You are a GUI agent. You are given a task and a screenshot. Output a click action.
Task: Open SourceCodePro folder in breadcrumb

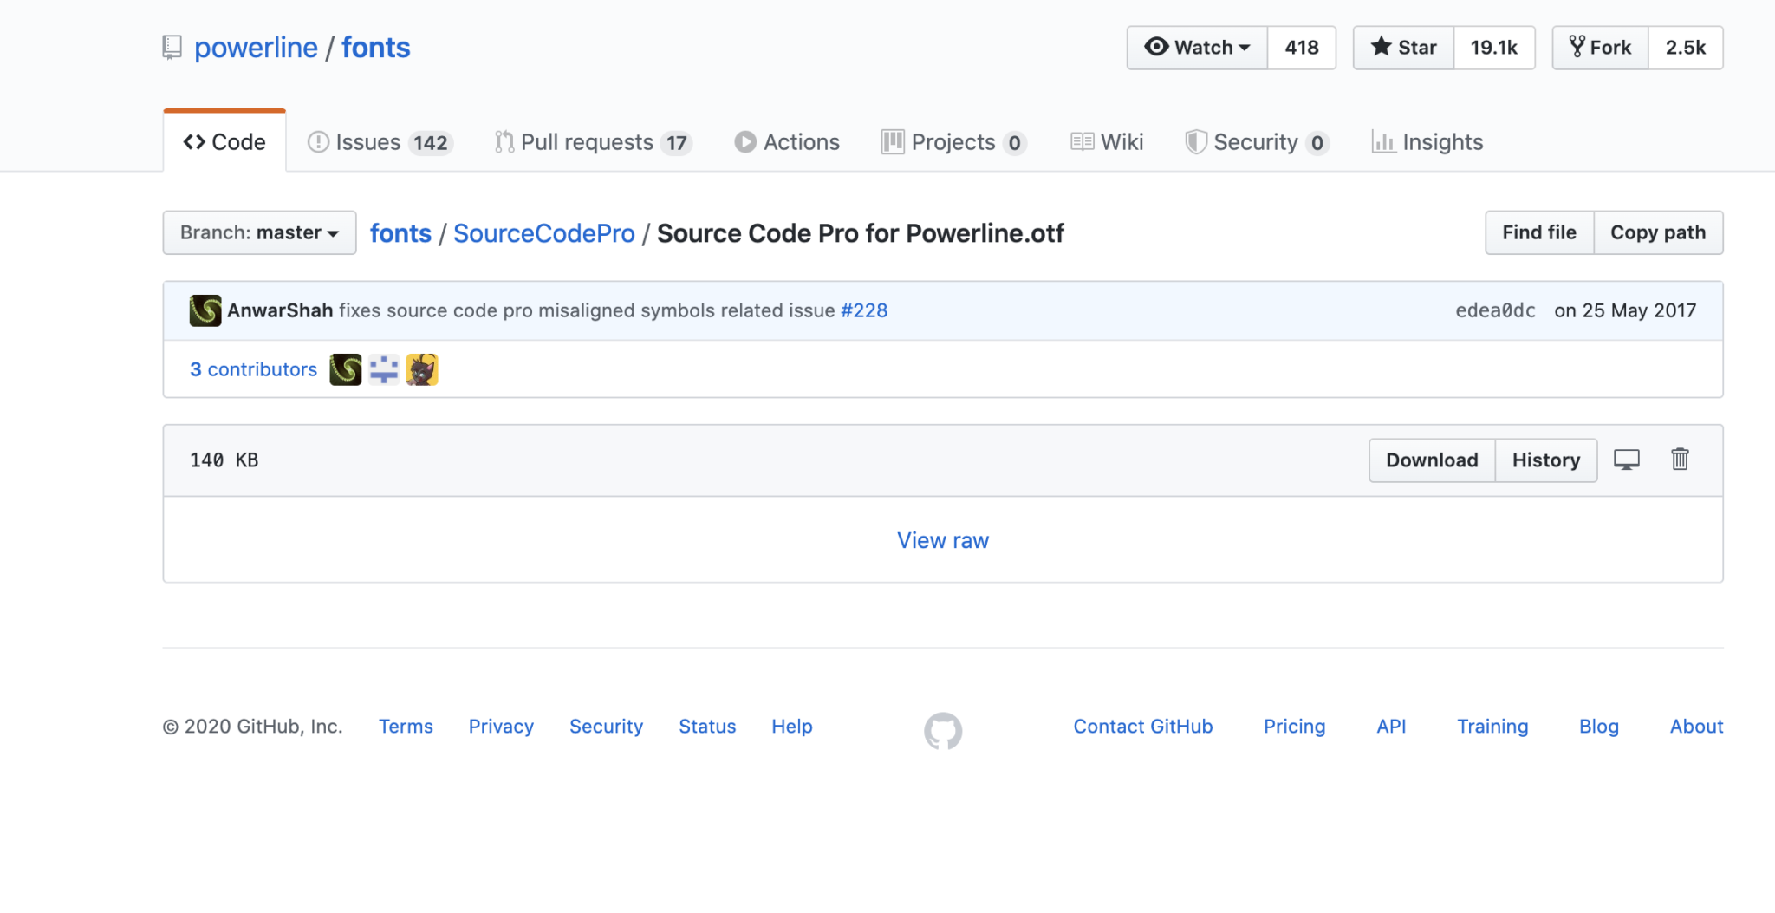pyautogui.click(x=544, y=233)
